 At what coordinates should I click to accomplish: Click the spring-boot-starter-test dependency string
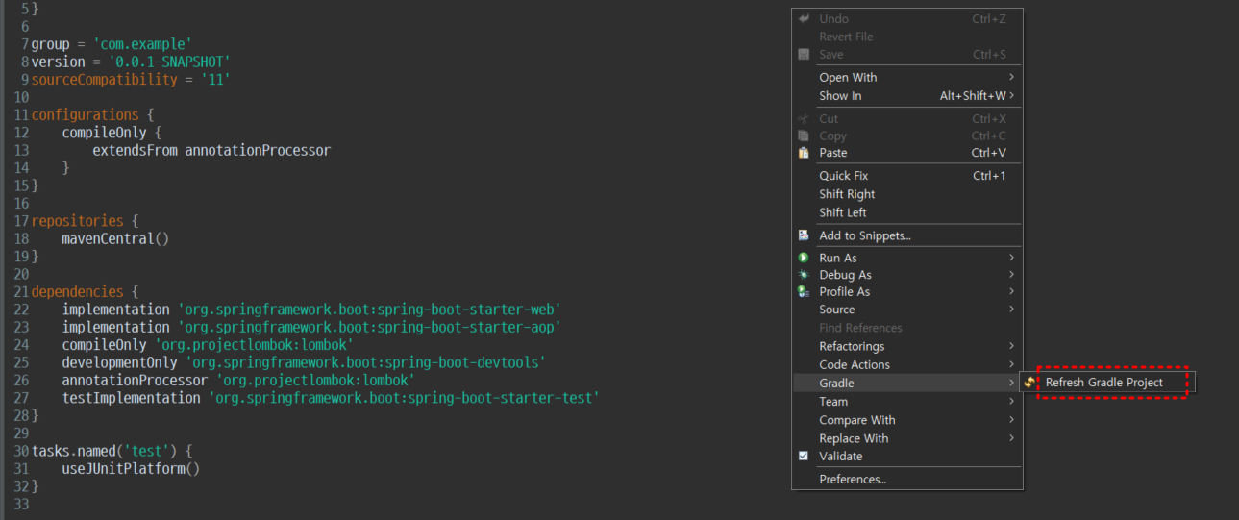click(404, 397)
